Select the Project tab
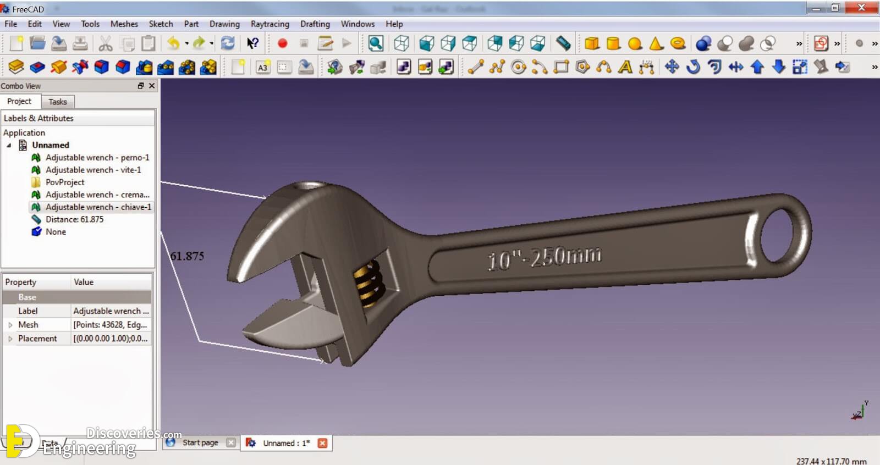The width and height of the screenshot is (880, 465). 19,101
